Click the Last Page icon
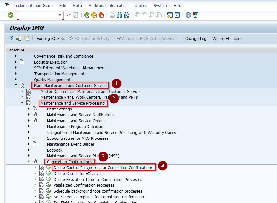Screen dimensions: 277x203 159,15
